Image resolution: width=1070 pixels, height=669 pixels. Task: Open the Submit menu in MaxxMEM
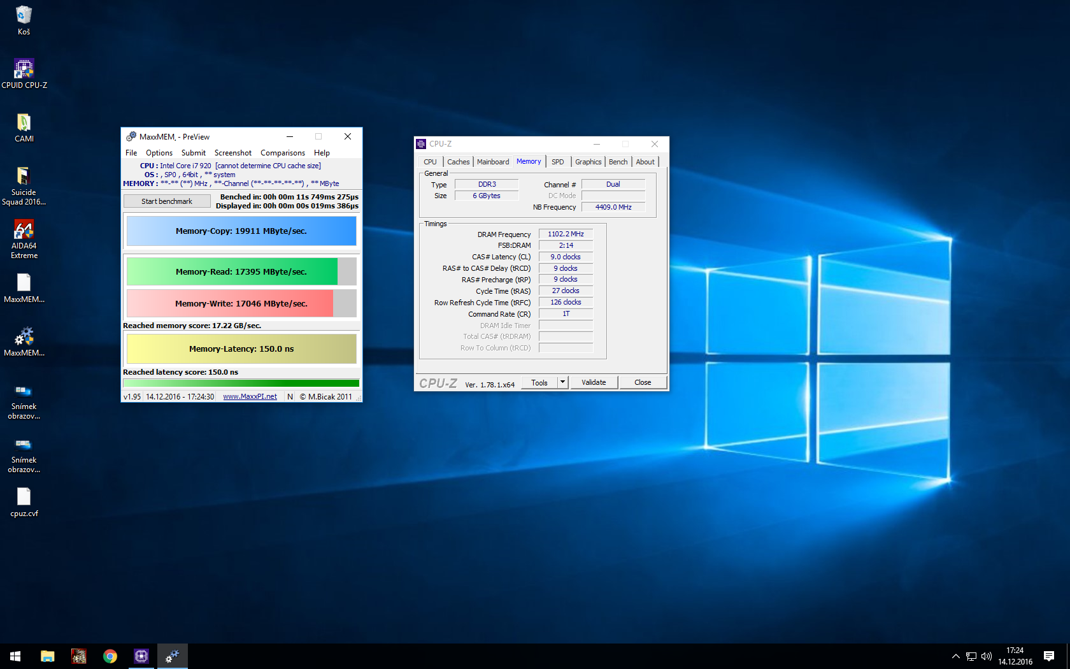tap(194, 153)
